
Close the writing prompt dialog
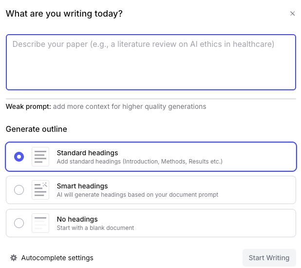292,14
